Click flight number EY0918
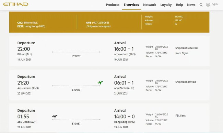 (76, 90)
